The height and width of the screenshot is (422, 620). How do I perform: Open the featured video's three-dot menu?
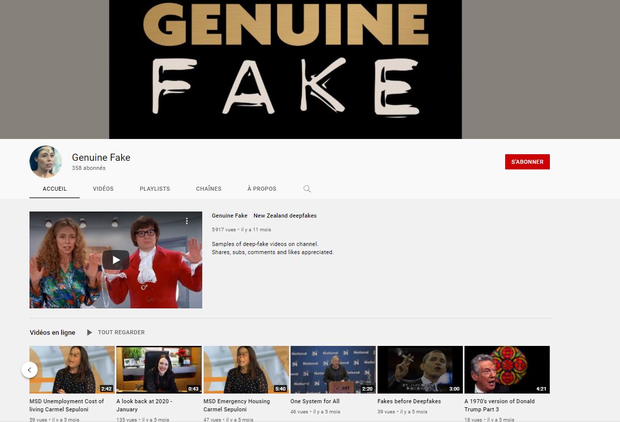click(187, 221)
